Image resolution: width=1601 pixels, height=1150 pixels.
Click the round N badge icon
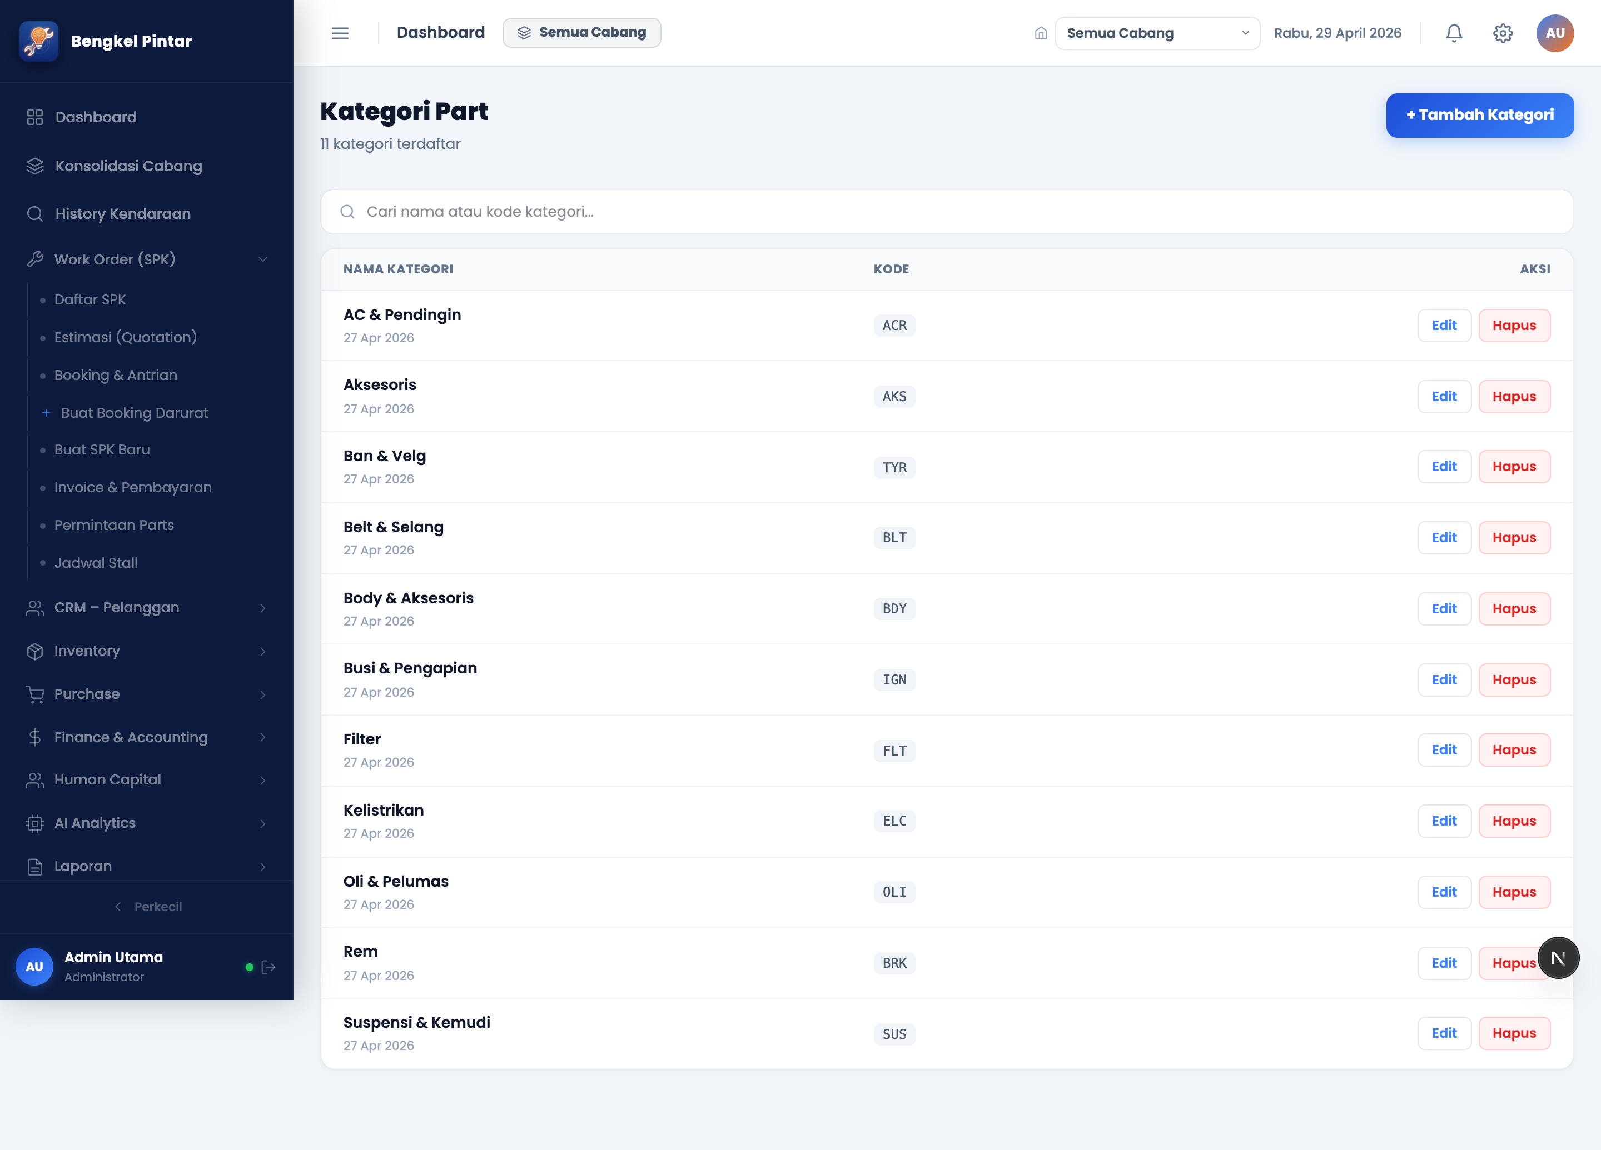1558,958
